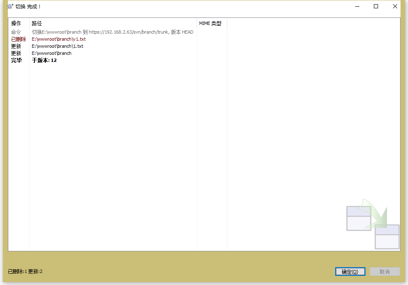Viewport: 408px width, 285px height.
Task: Close the 切换 完成 dialog window
Action: click(395, 6)
